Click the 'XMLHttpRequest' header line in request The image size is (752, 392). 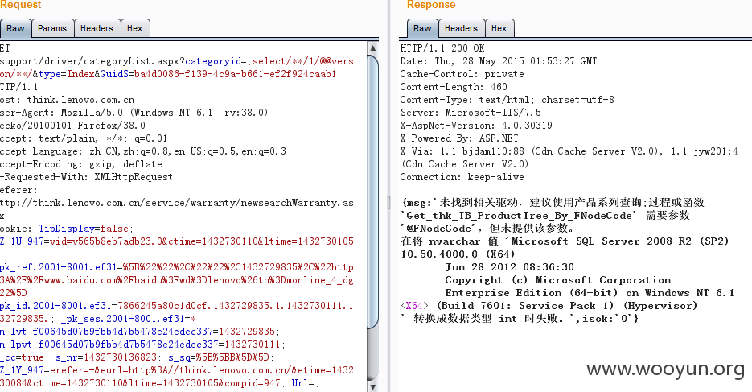pyautogui.click(x=86, y=177)
